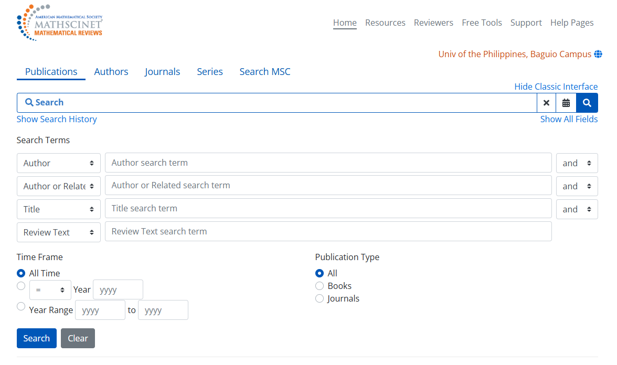
Task: Choose the Year Range time frame option
Action: 21,307
